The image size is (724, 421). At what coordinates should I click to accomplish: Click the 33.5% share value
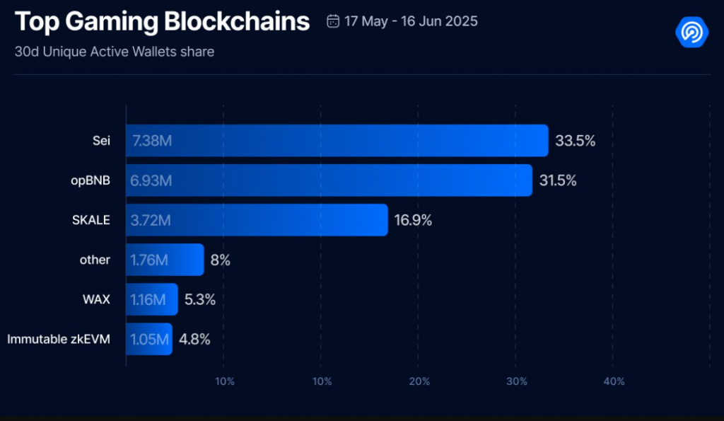pos(575,141)
